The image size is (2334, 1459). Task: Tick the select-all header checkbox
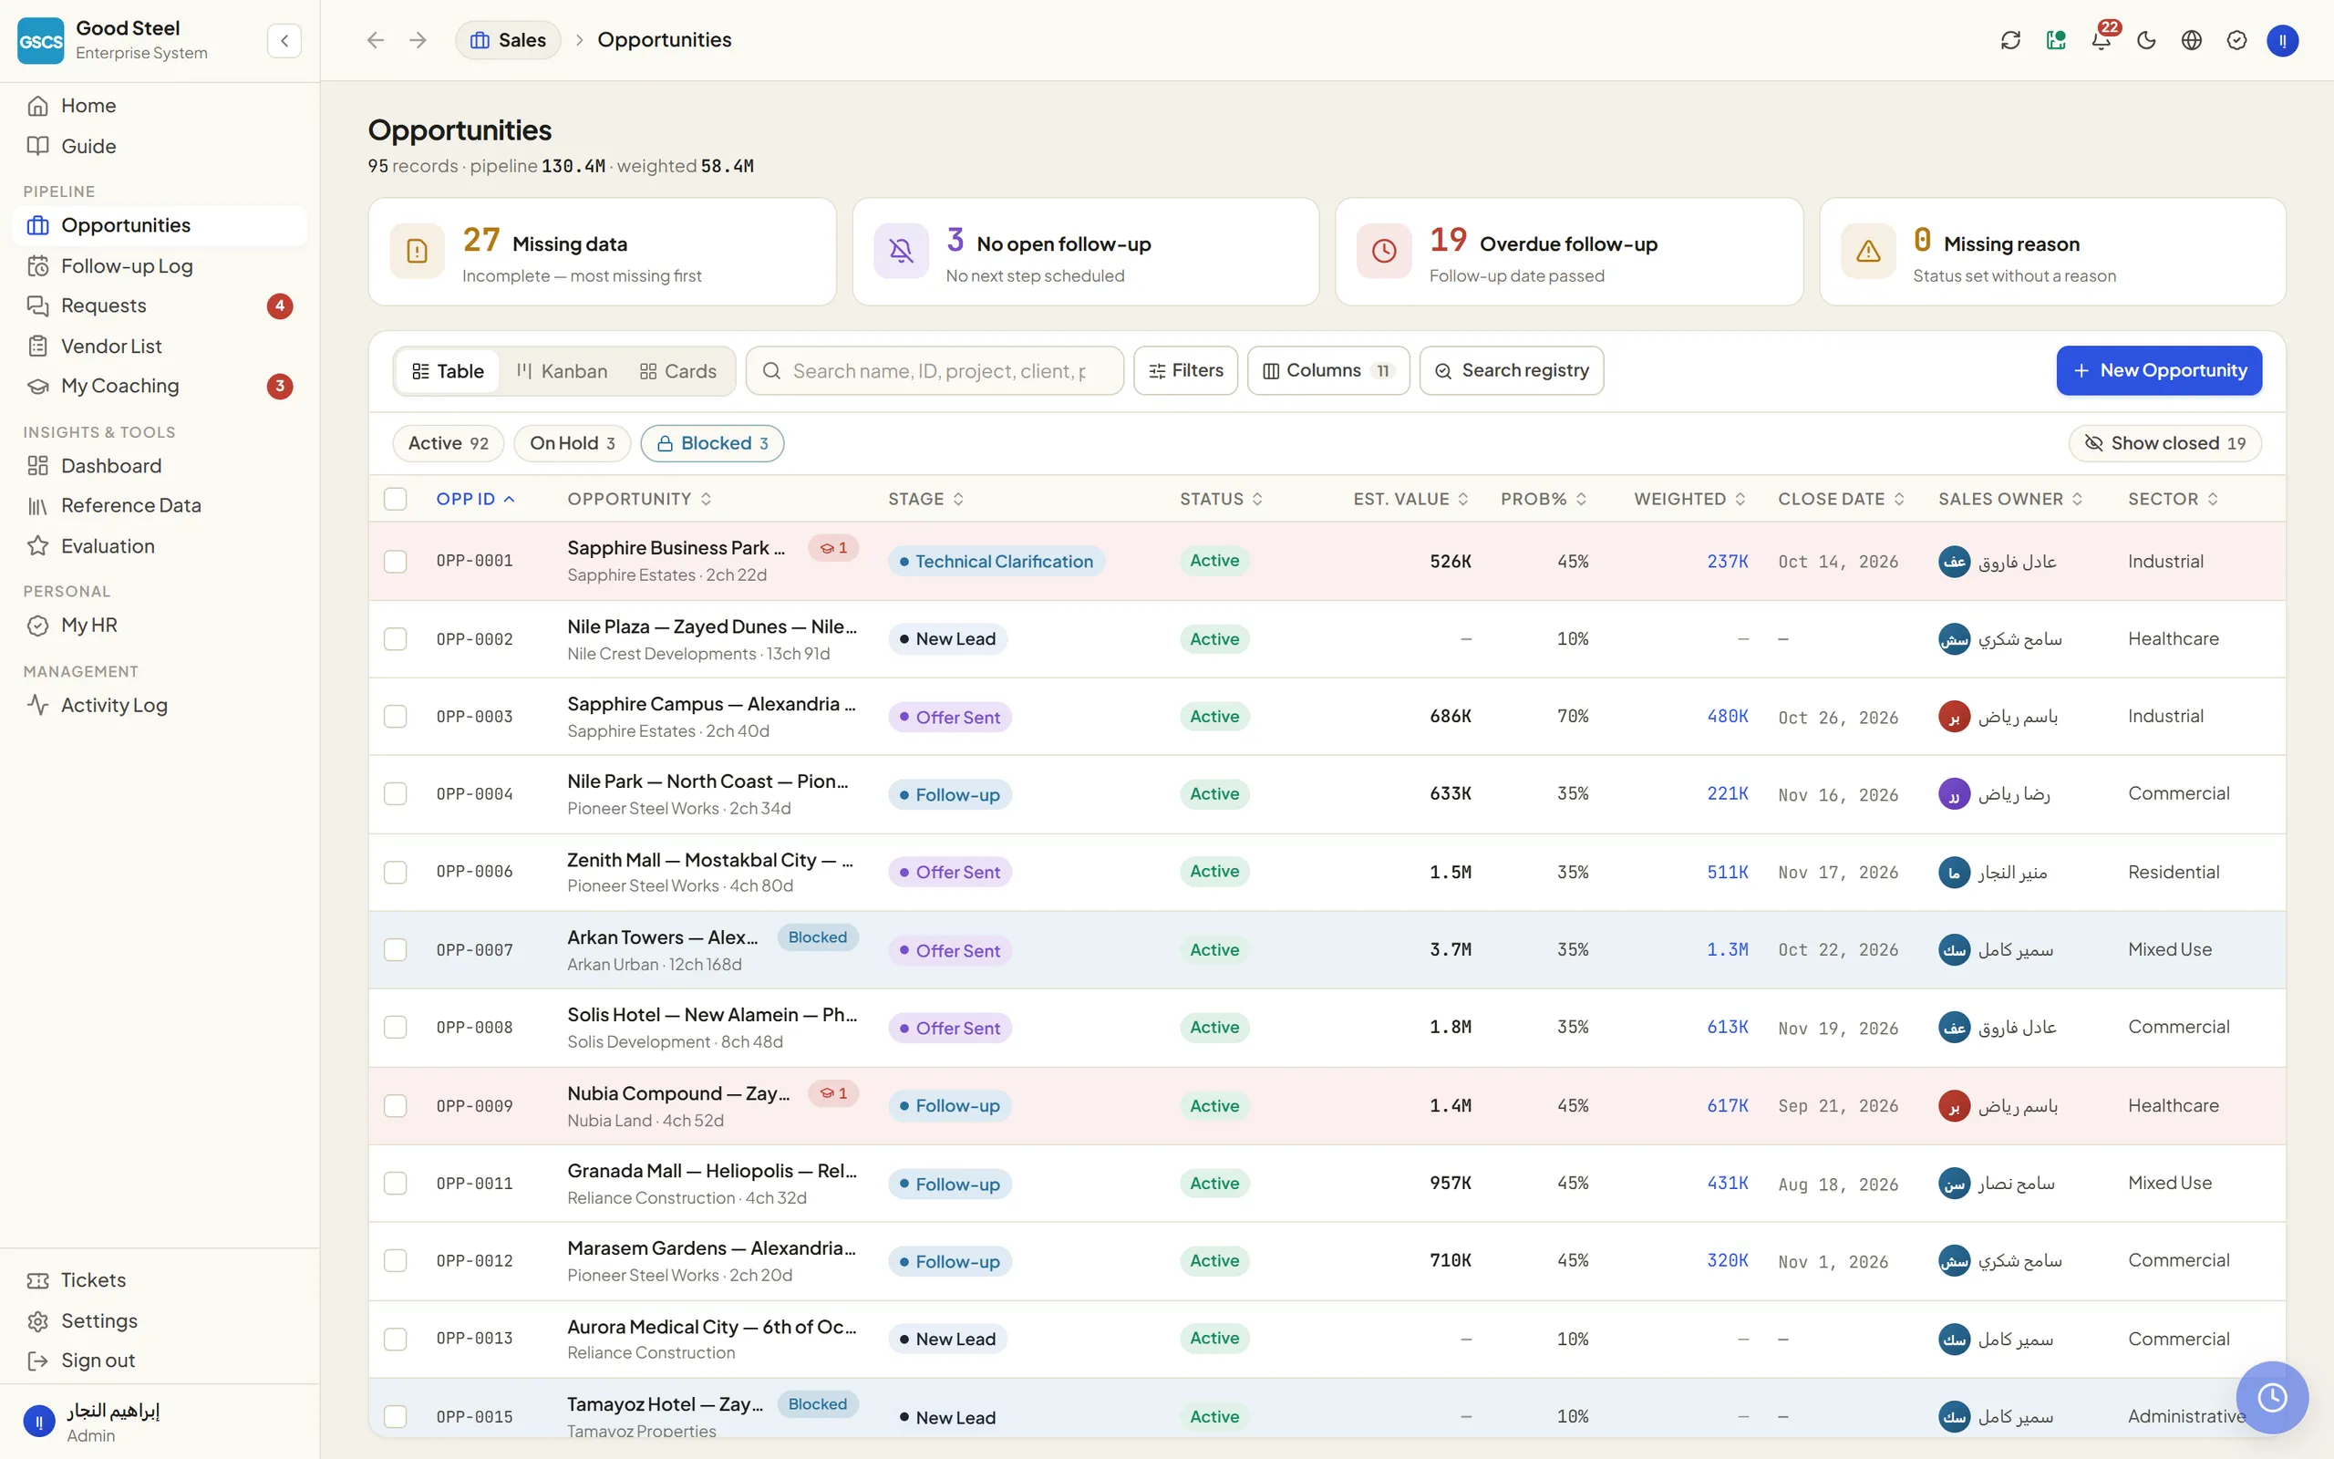[396, 499]
